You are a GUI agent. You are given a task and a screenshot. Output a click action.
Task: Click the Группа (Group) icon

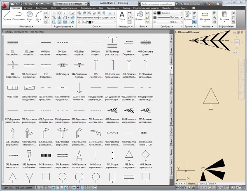point(188,15)
